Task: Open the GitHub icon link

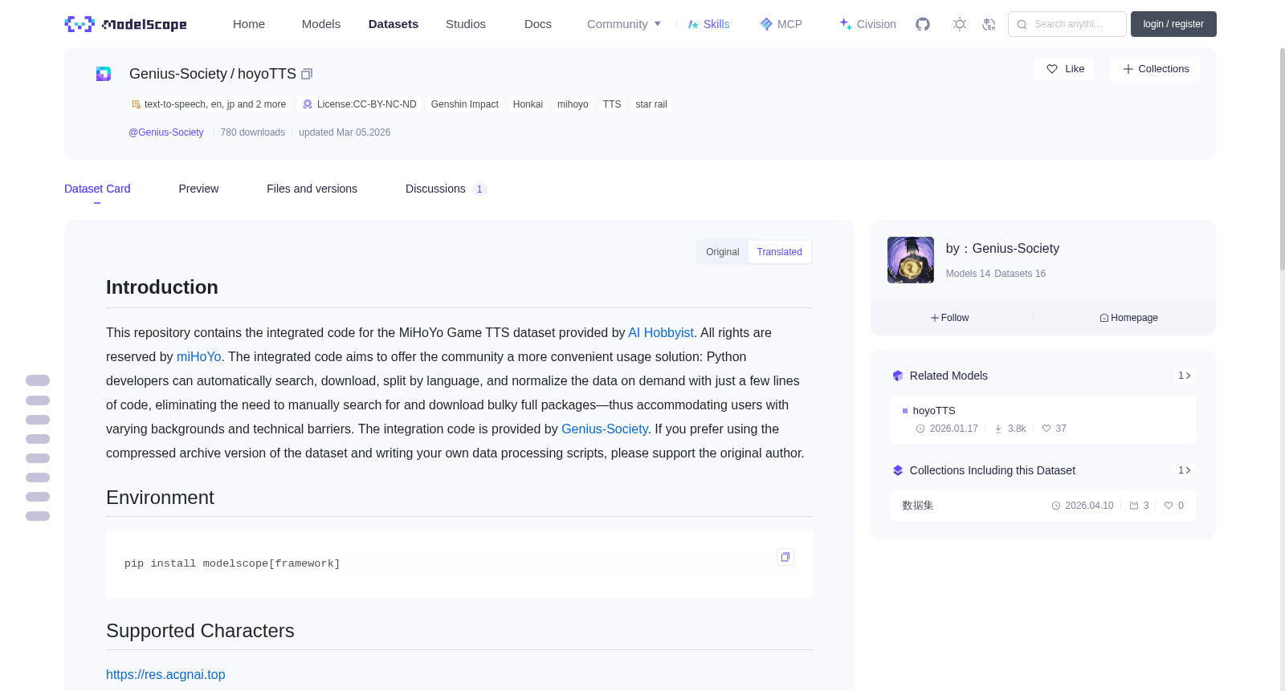Action: point(923,24)
